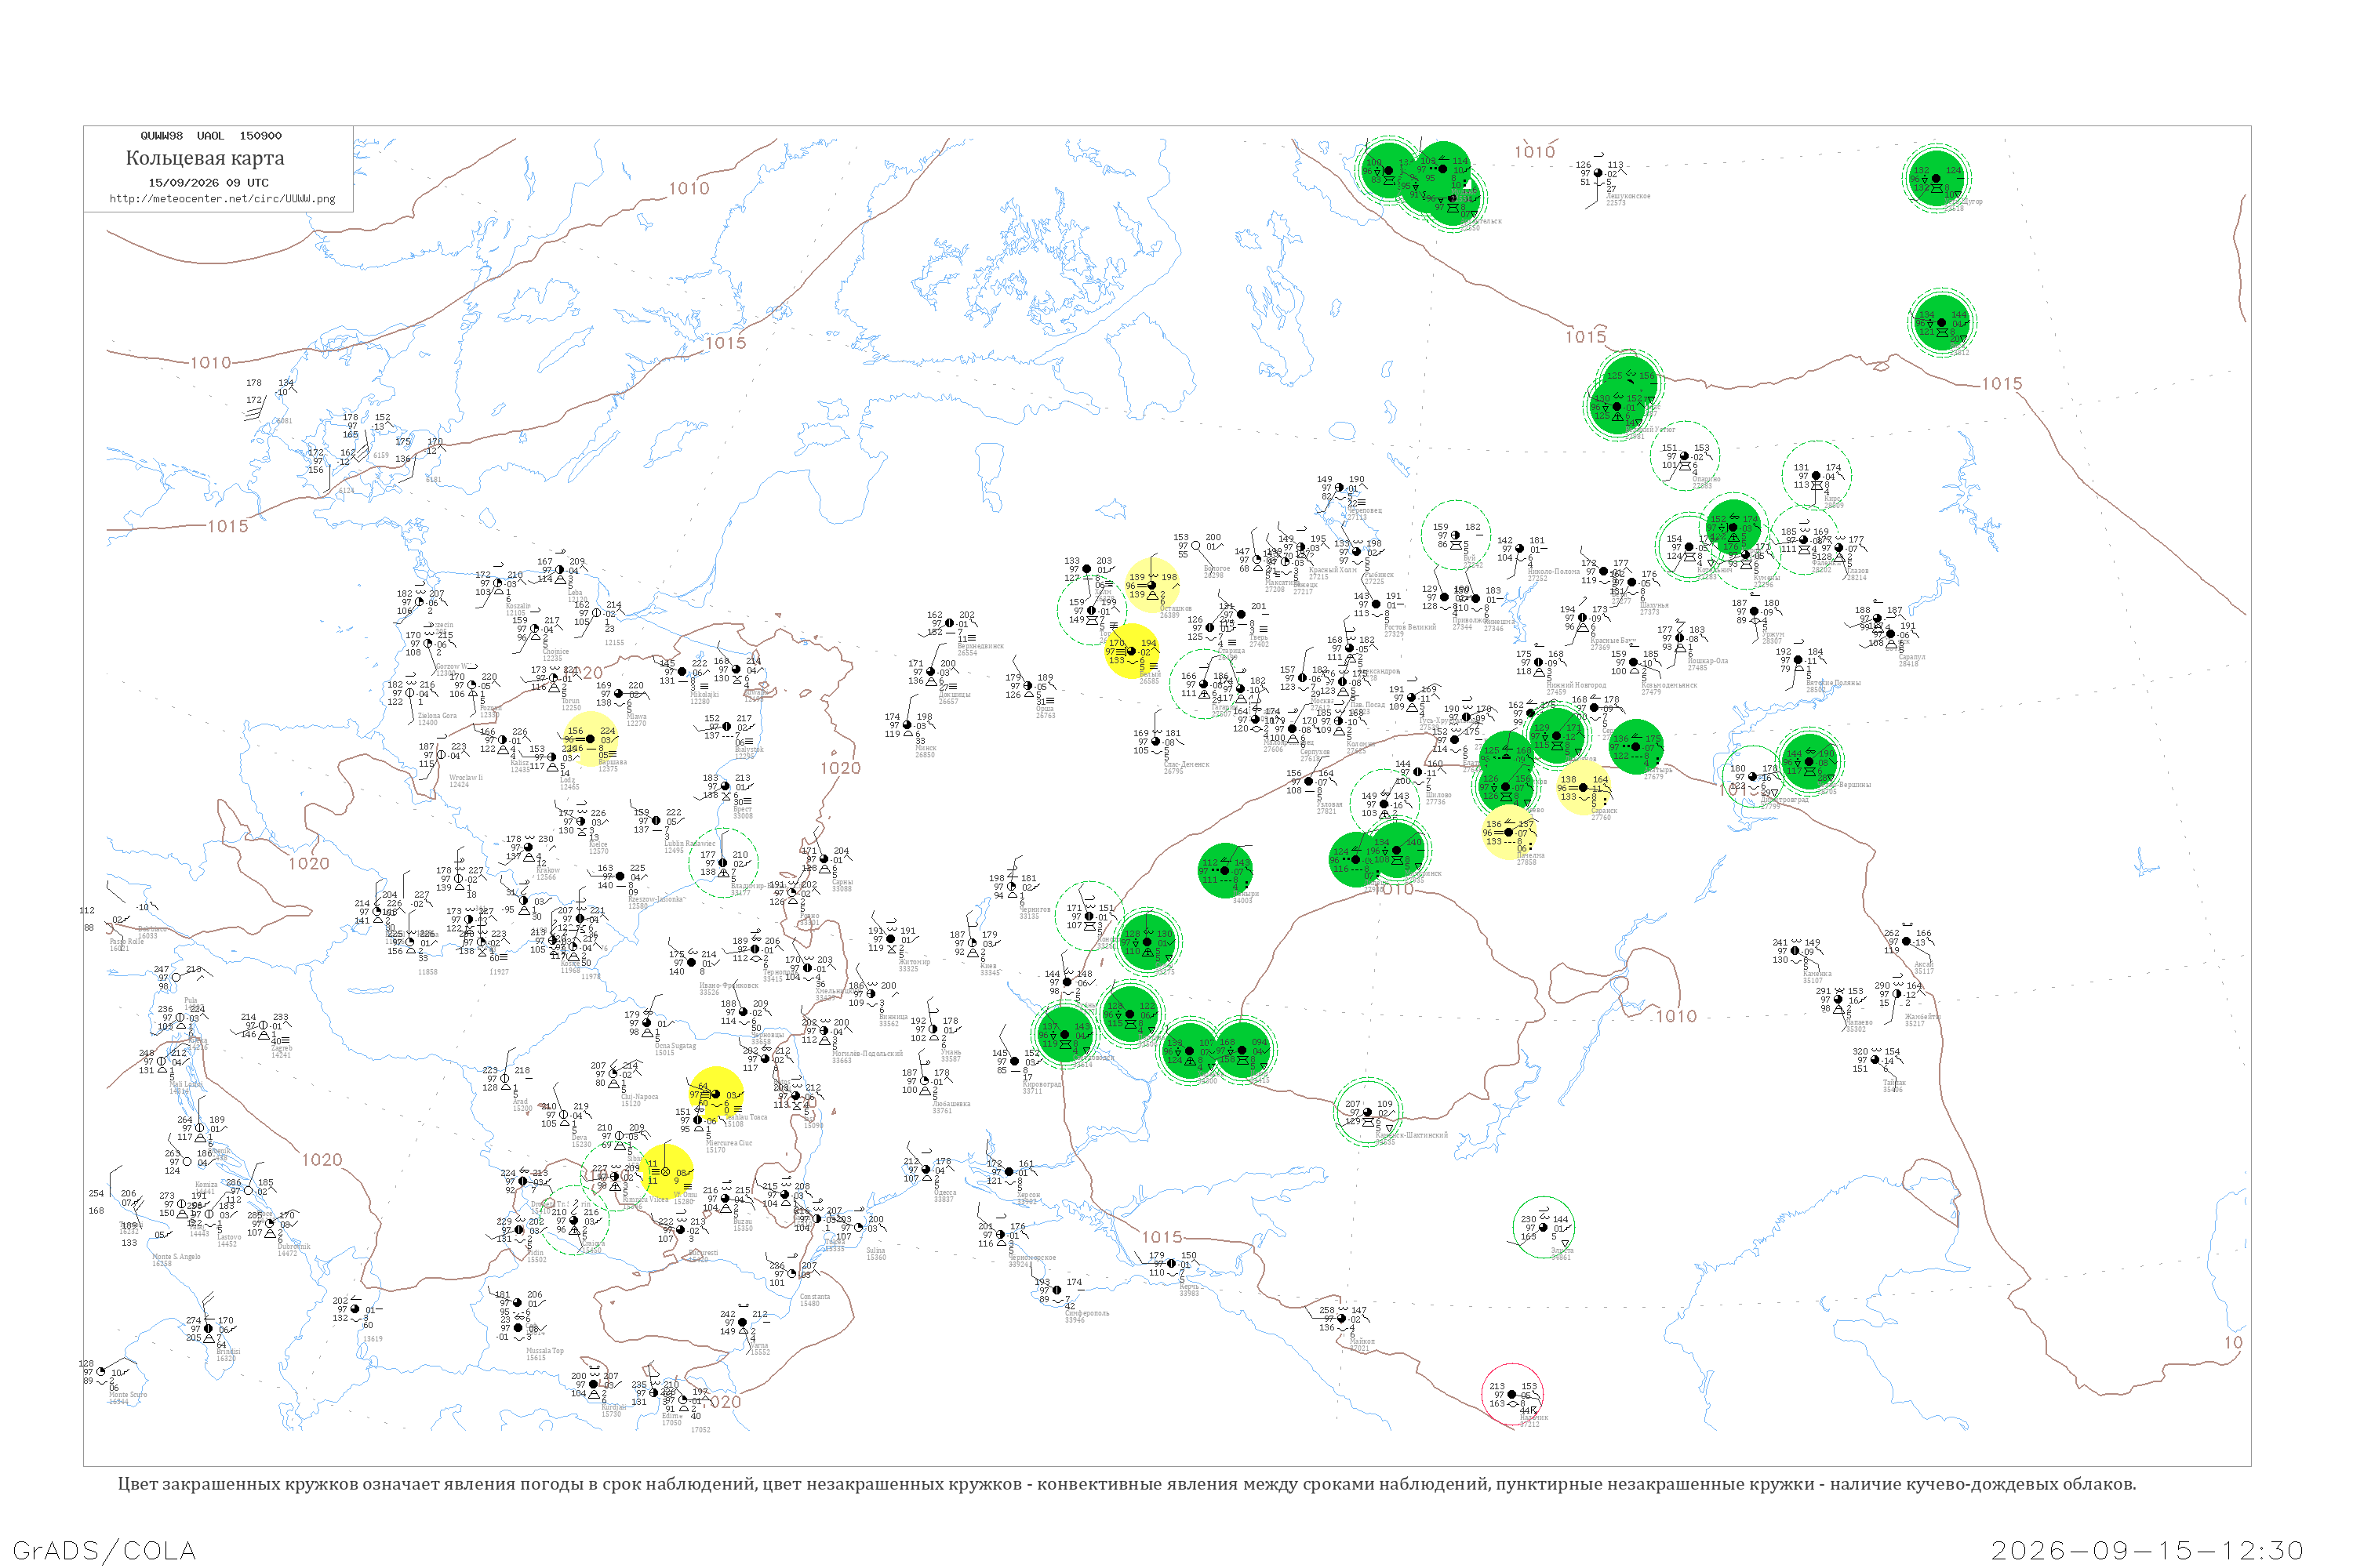Click the 15/09/2026 09 UTC date label
Viewport: 2353px width, 1568px height.
(209, 183)
